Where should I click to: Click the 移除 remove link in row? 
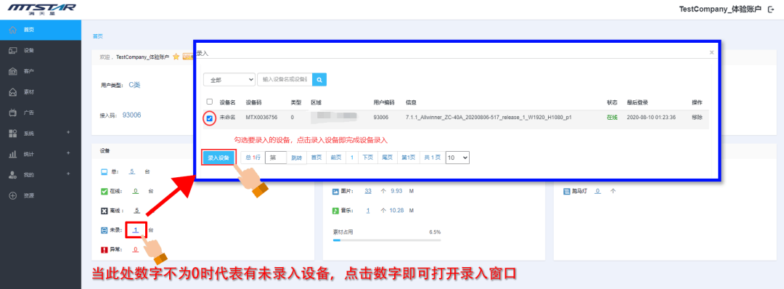[x=697, y=118]
